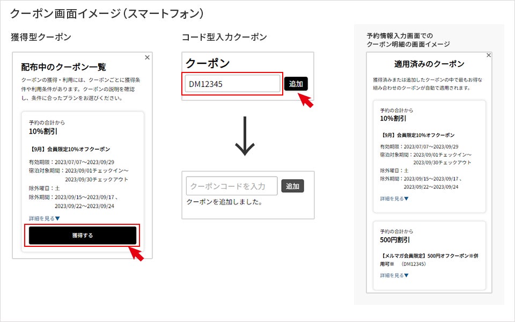Viewport: 515px width, 322px height.
Task: Click the クーポン画面イメージ page title
Action: click(107, 13)
